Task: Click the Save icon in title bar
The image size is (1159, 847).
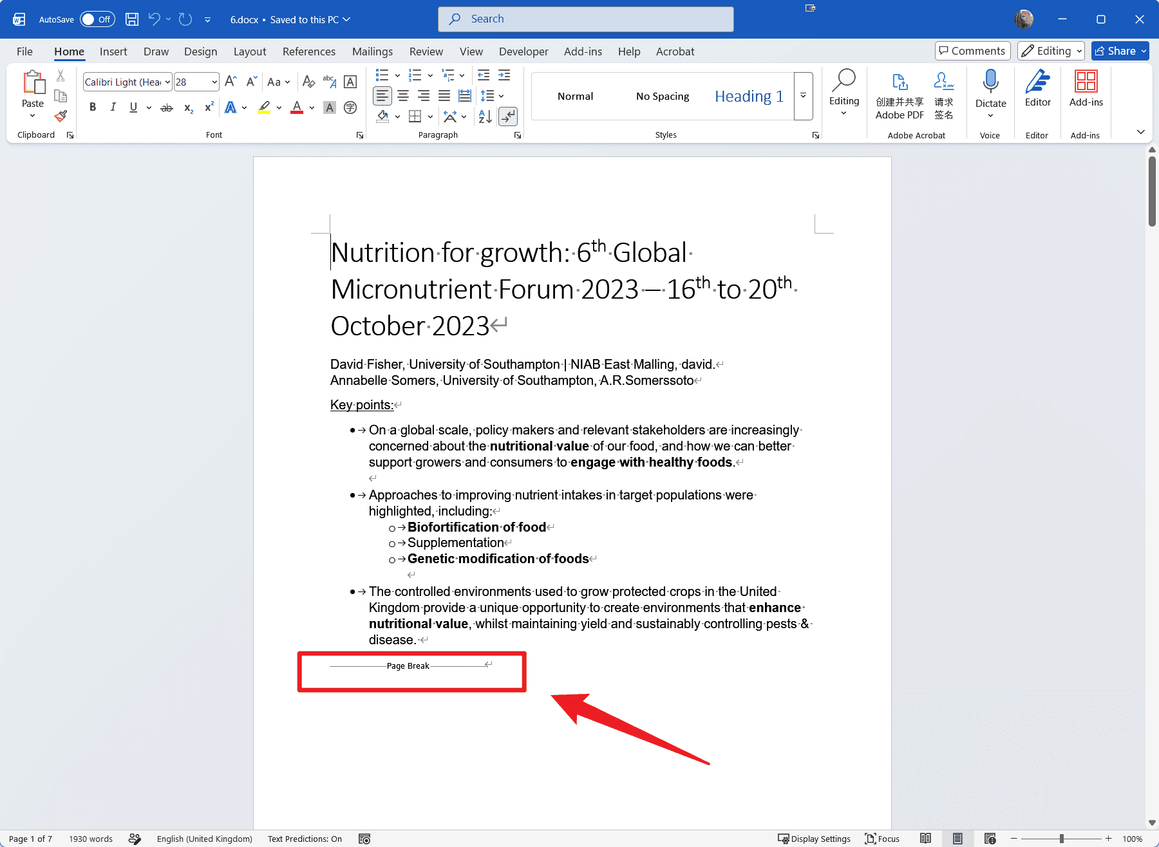Action: click(x=132, y=19)
